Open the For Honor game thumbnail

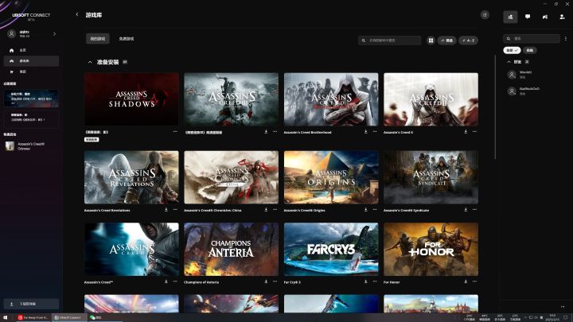tap(431, 250)
